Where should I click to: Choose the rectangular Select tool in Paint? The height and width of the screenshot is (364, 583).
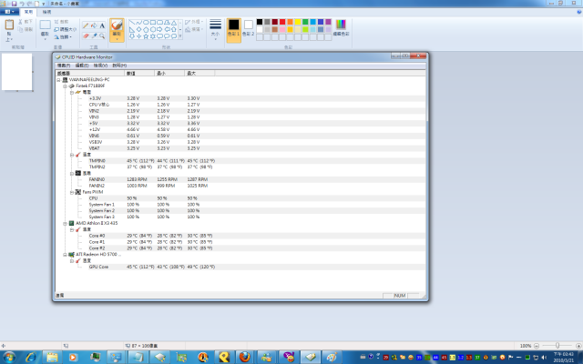[45, 25]
